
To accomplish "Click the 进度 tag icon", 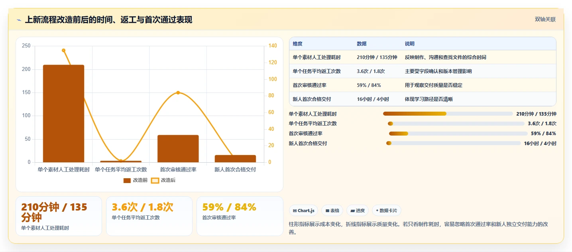I will tap(353, 211).
